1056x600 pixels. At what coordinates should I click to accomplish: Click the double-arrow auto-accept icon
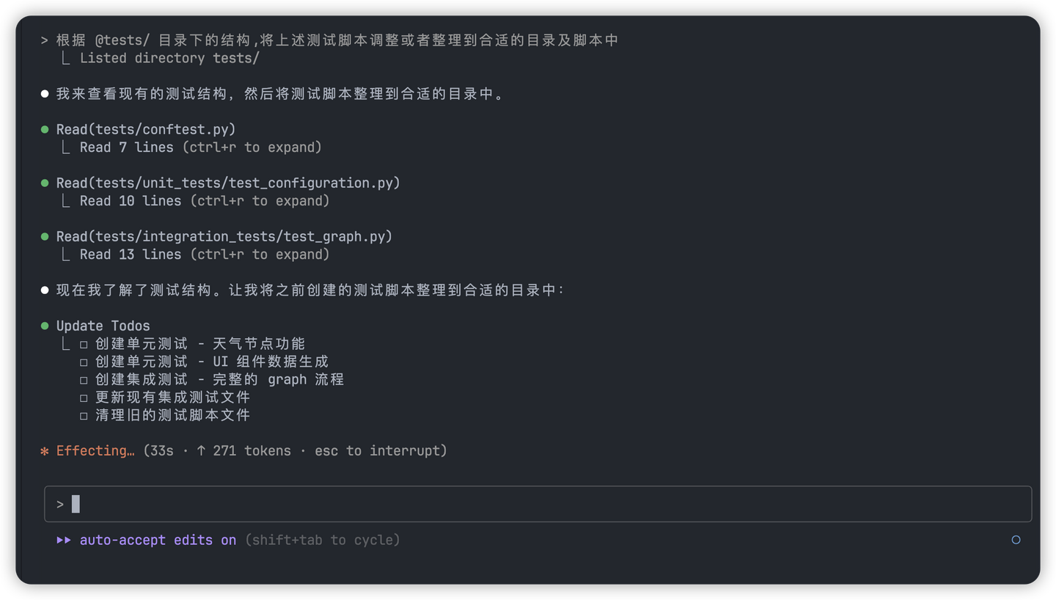tap(64, 541)
